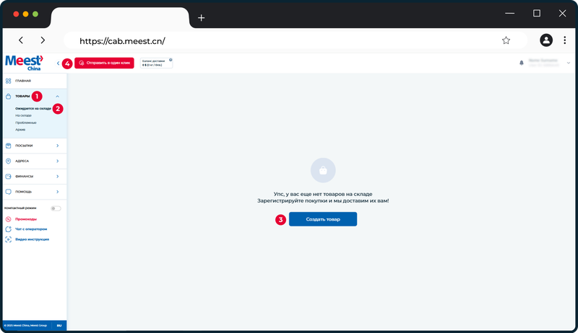Screen dimensions: 578x333
Task: Open the notifications bell icon
Action: coord(521,63)
